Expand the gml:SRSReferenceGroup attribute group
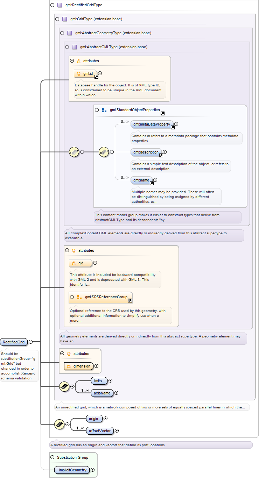The width and height of the screenshot is (259, 478). pos(72,297)
